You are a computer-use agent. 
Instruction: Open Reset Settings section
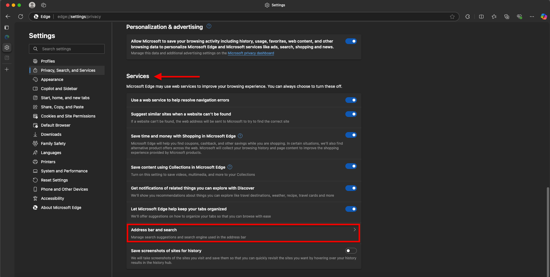(67, 180)
